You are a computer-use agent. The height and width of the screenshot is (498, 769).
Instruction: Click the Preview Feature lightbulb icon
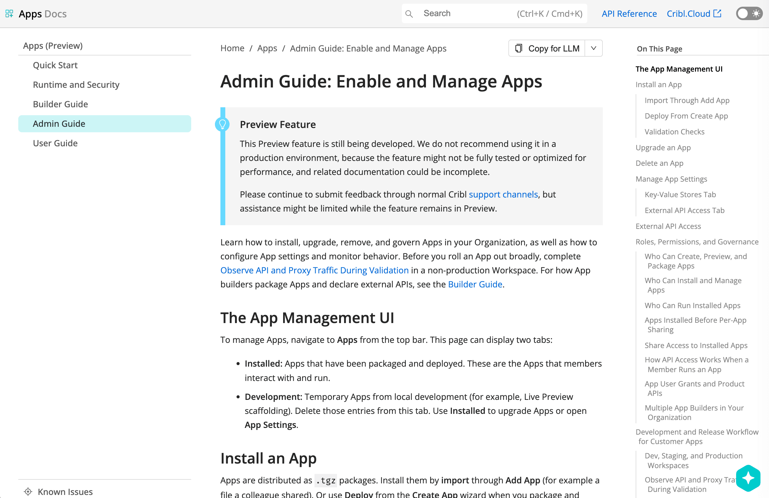tap(222, 124)
